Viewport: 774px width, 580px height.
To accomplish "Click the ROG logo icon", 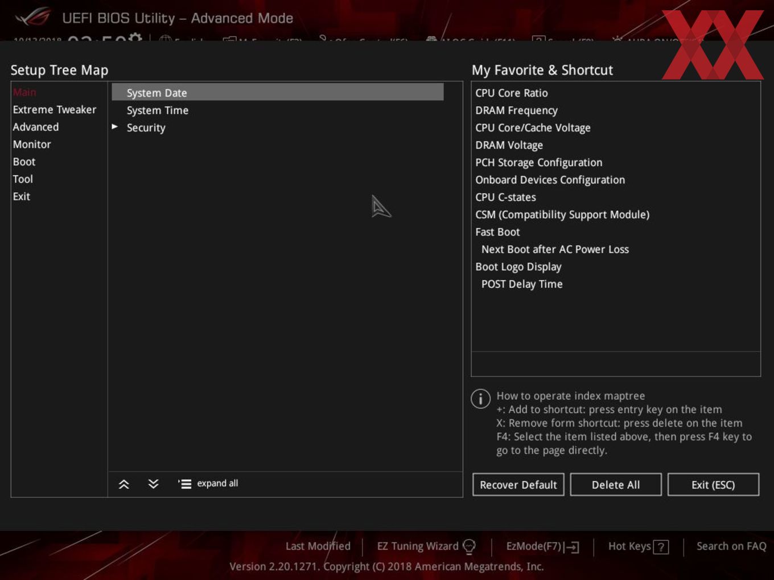I will click(33, 17).
